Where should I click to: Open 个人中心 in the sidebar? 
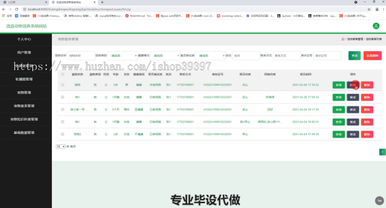(24, 39)
